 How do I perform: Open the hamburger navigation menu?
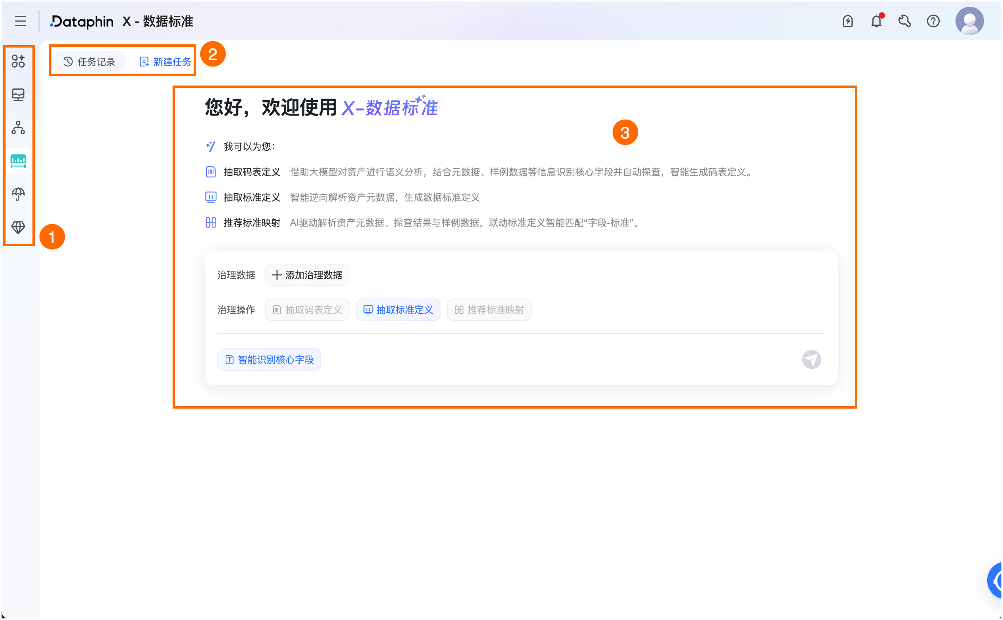point(20,21)
